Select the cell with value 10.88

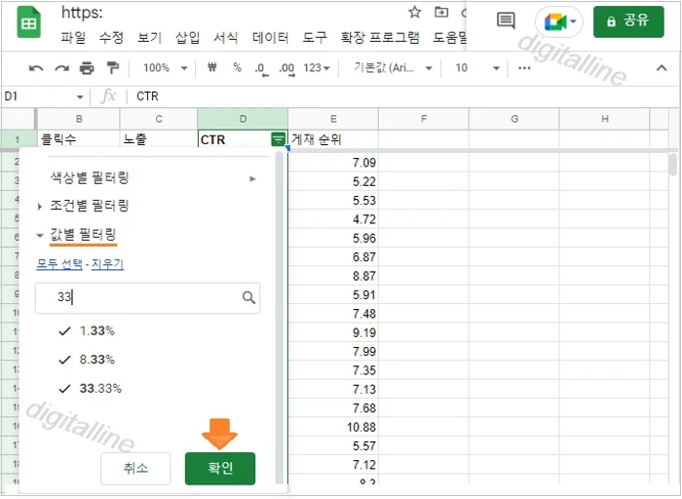[x=333, y=427]
